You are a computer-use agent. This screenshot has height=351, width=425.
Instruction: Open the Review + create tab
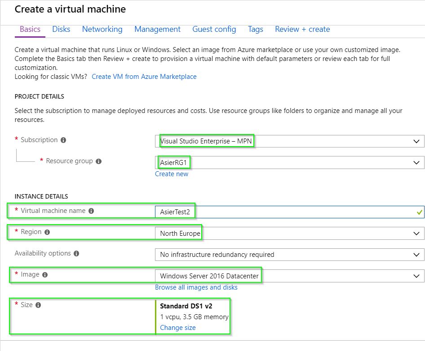coord(302,29)
